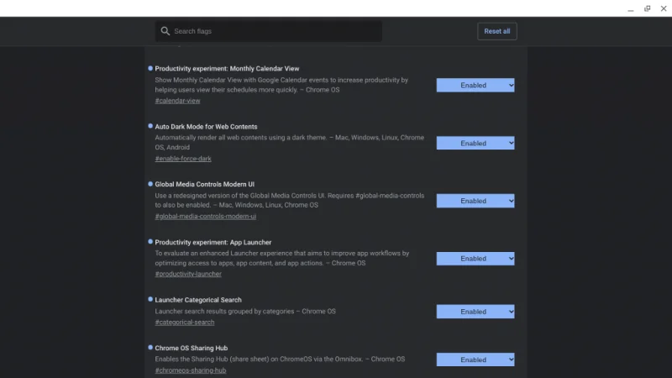Open Productivity App Launcher Enabled dropdown

(x=475, y=259)
